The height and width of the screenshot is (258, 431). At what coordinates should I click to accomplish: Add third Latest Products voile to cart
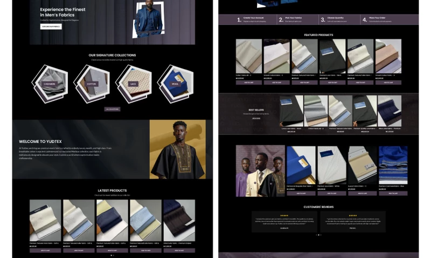click(112, 250)
